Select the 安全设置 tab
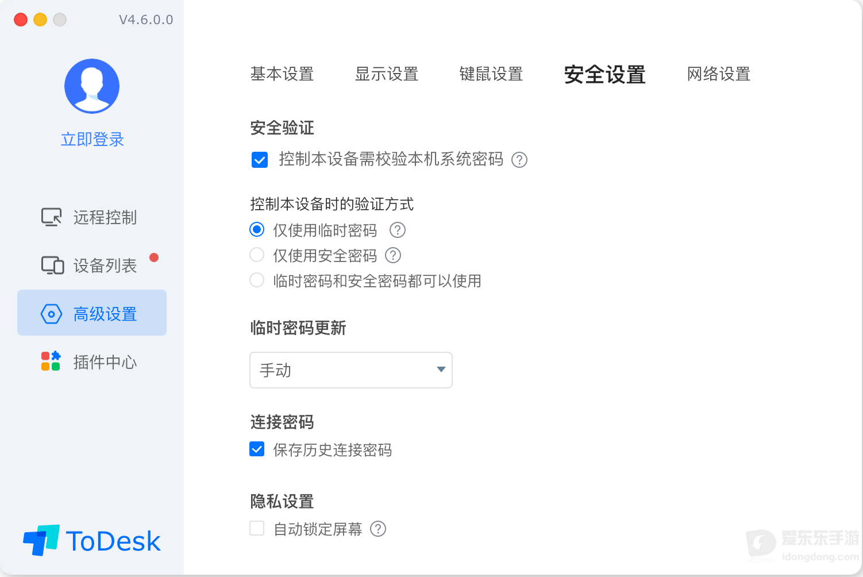863x577 pixels. pos(605,75)
